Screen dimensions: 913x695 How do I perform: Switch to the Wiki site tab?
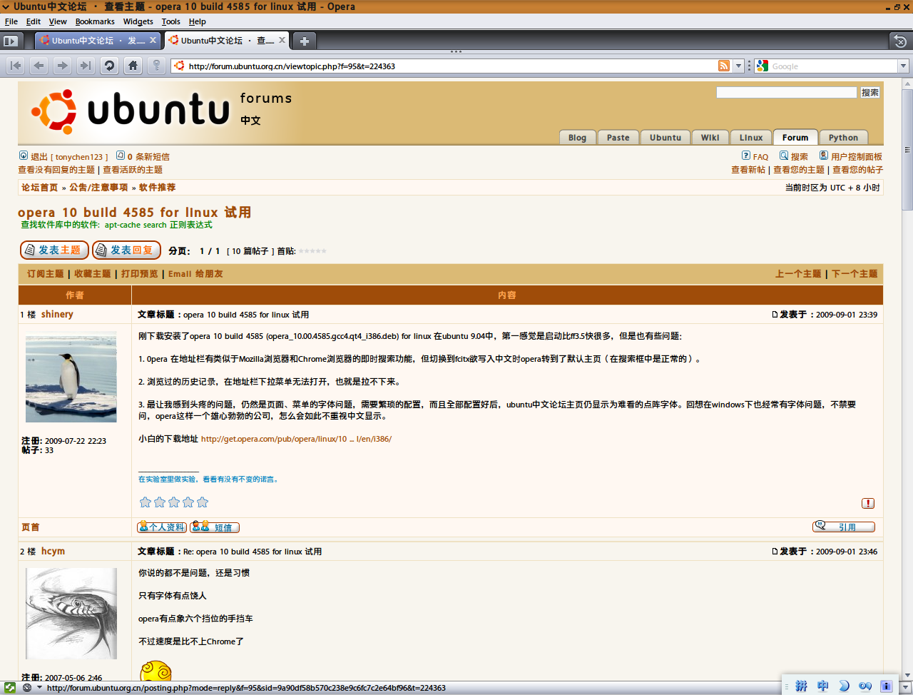(710, 138)
